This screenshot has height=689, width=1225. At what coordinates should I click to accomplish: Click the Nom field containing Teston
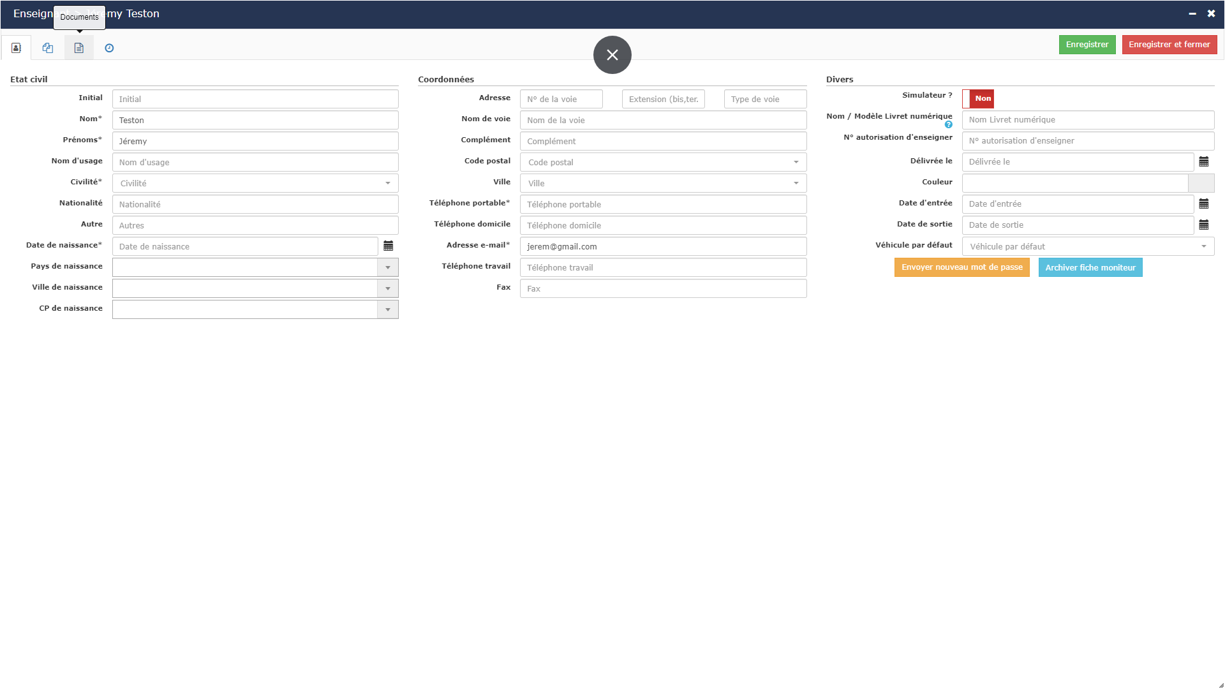pos(255,120)
